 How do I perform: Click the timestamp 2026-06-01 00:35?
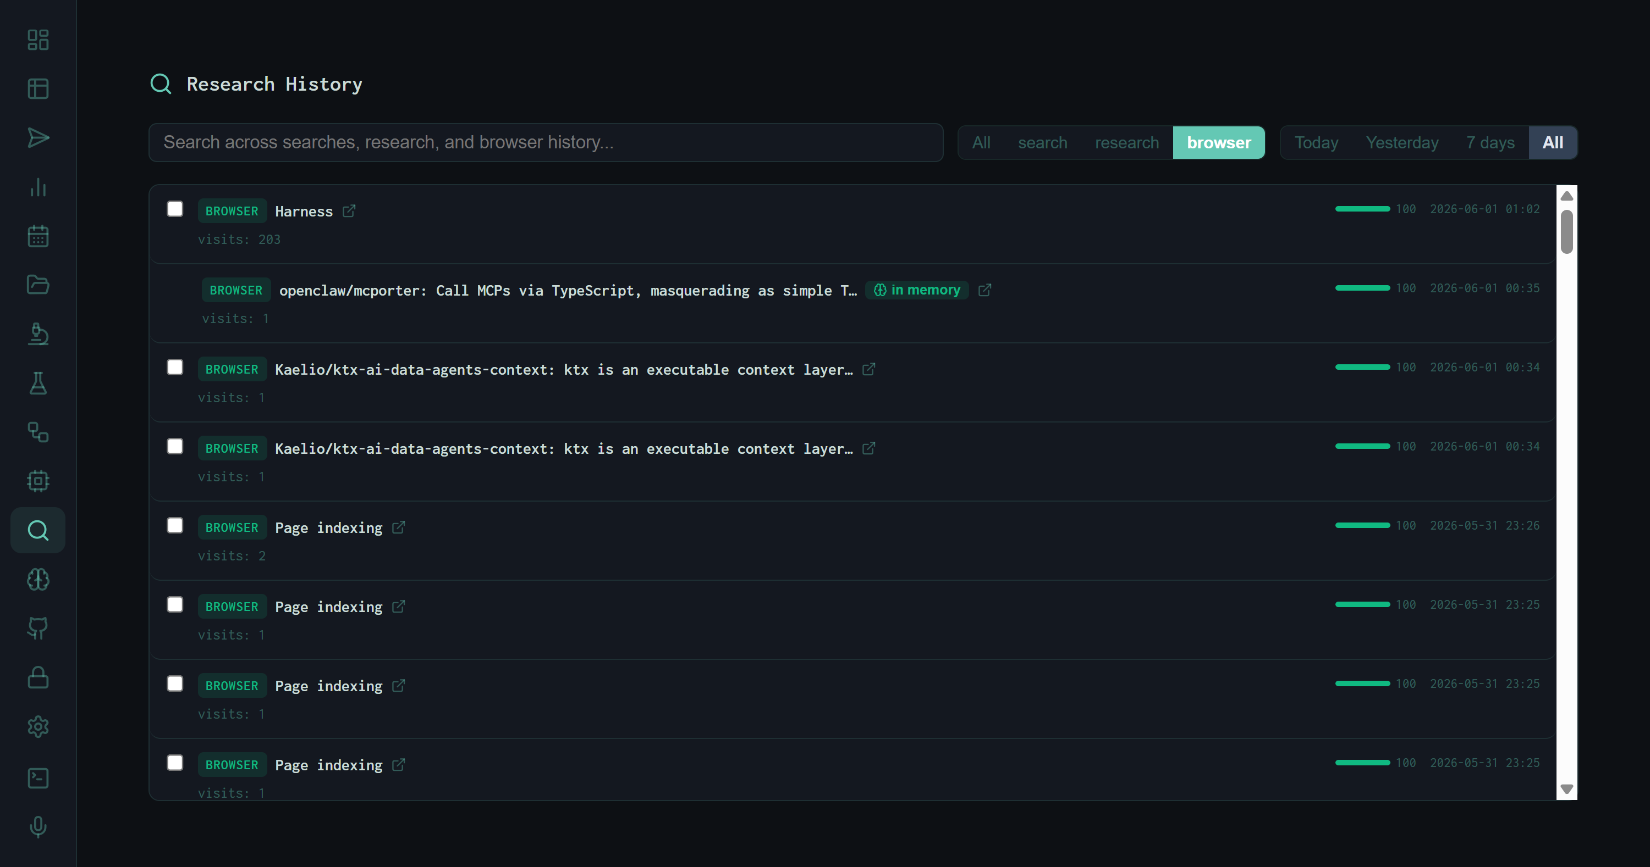[1485, 288]
